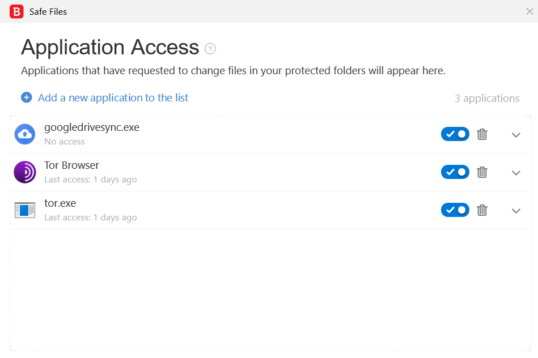Delete Tor Browser using trash icon
The height and width of the screenshot is (358, 538).
[x=482, y=172]
